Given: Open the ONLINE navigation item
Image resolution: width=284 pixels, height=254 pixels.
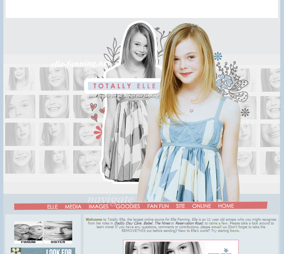Looking at the screenshot, I should click(201, 206).
